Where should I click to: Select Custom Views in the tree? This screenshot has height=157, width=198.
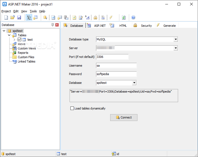click(27, 48)
